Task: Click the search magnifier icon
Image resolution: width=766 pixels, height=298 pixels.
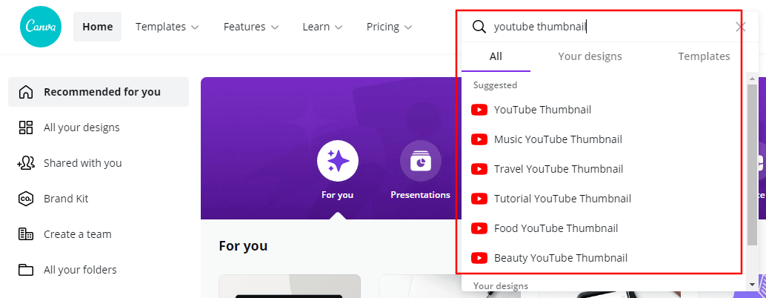Action: coord(479,27)
